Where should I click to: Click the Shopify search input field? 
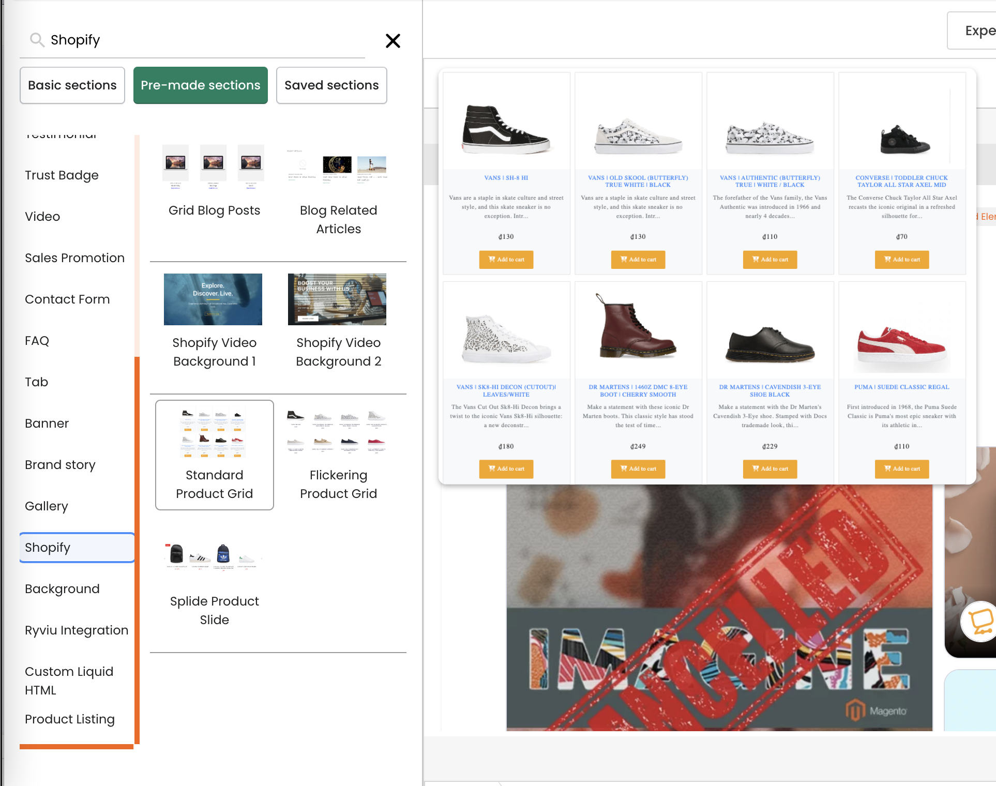[207, 40]
